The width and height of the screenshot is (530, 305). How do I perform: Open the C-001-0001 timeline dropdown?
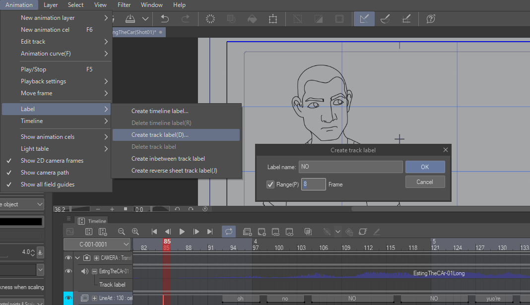[97, 244]
